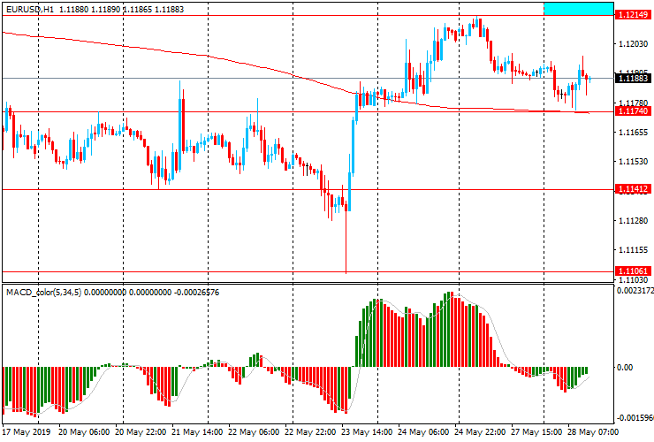Click the 1.11530 price scale label
Screen dimensions: 654x442
coord(633,162)
